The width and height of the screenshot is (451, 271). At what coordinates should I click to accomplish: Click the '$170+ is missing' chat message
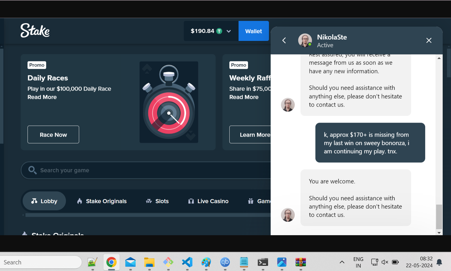[370, 143]
